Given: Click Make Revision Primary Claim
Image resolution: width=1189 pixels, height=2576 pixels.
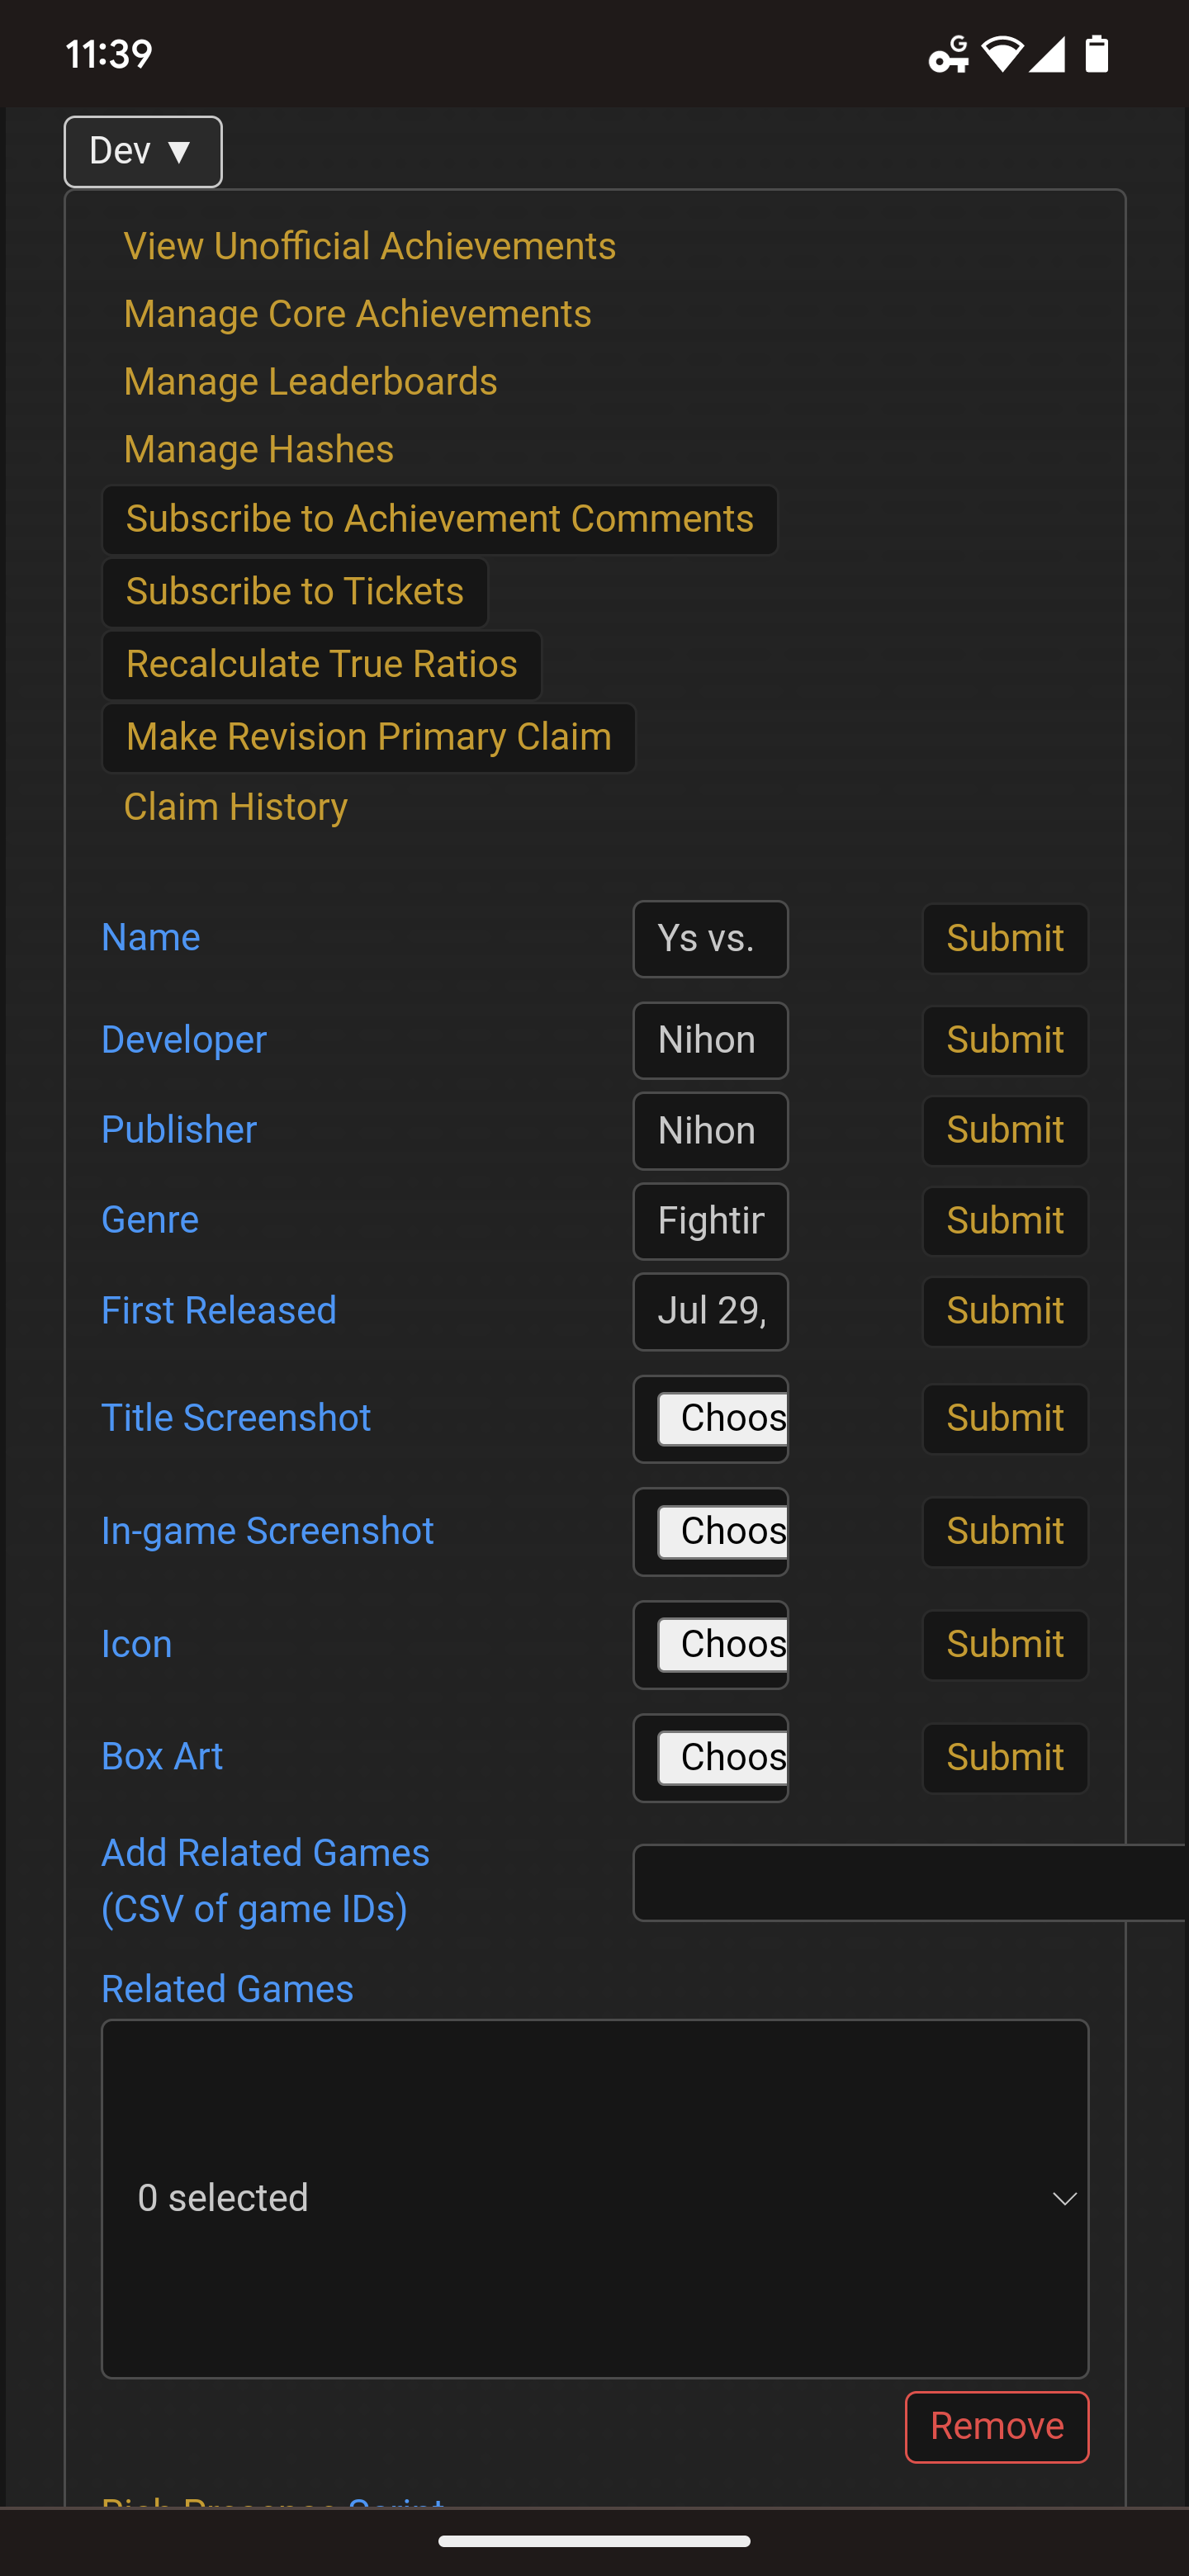Looking at the screenshot, I should point(368,737).
